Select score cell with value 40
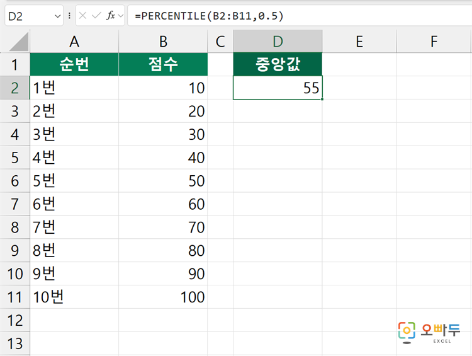This screenshot has height=356, width=472. [163, 158]
